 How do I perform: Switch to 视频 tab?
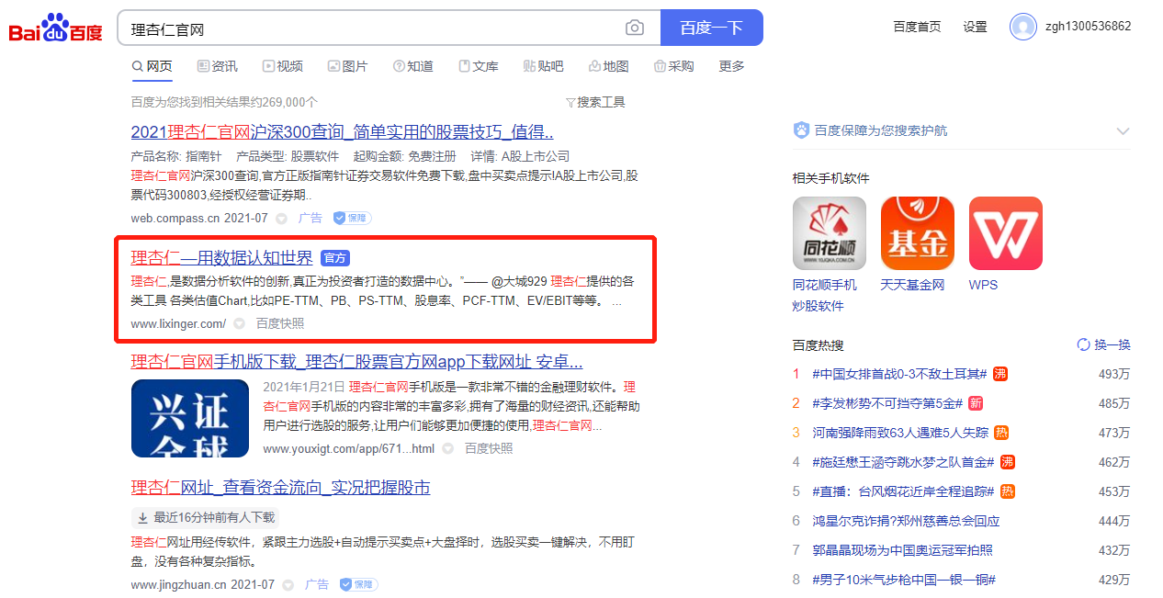click(282, 66)
